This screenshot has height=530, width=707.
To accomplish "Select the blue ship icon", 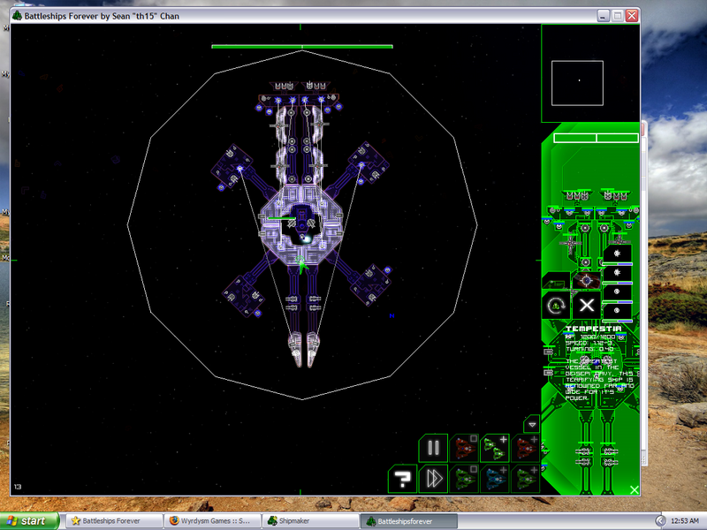I will tap(495, 479).
